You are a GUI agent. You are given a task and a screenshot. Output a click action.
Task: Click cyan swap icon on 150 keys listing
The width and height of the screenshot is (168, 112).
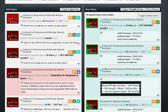click(x=78, y=17)
